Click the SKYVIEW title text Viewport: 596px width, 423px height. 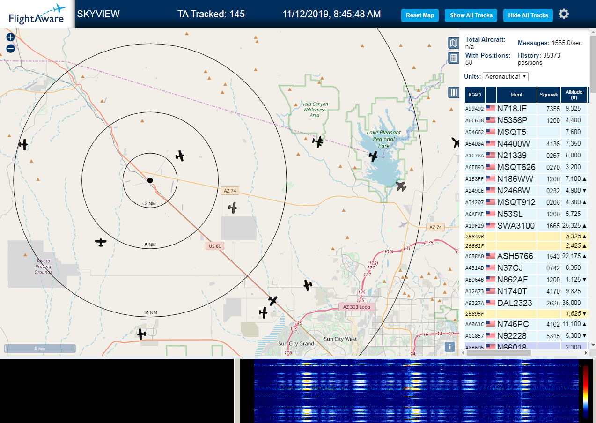tap(98, 14)
